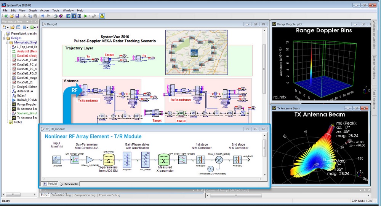Click the Copy toolbar icon
The height and width of the screenshot is (206, 381).
coord(30,16)
